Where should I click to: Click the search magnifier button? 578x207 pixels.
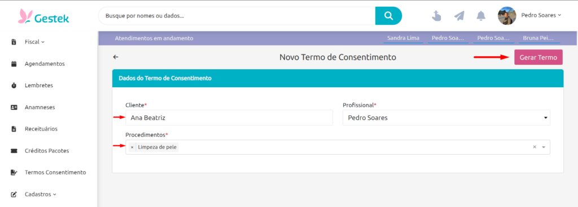pyautogui.click(x=388, y=16)
